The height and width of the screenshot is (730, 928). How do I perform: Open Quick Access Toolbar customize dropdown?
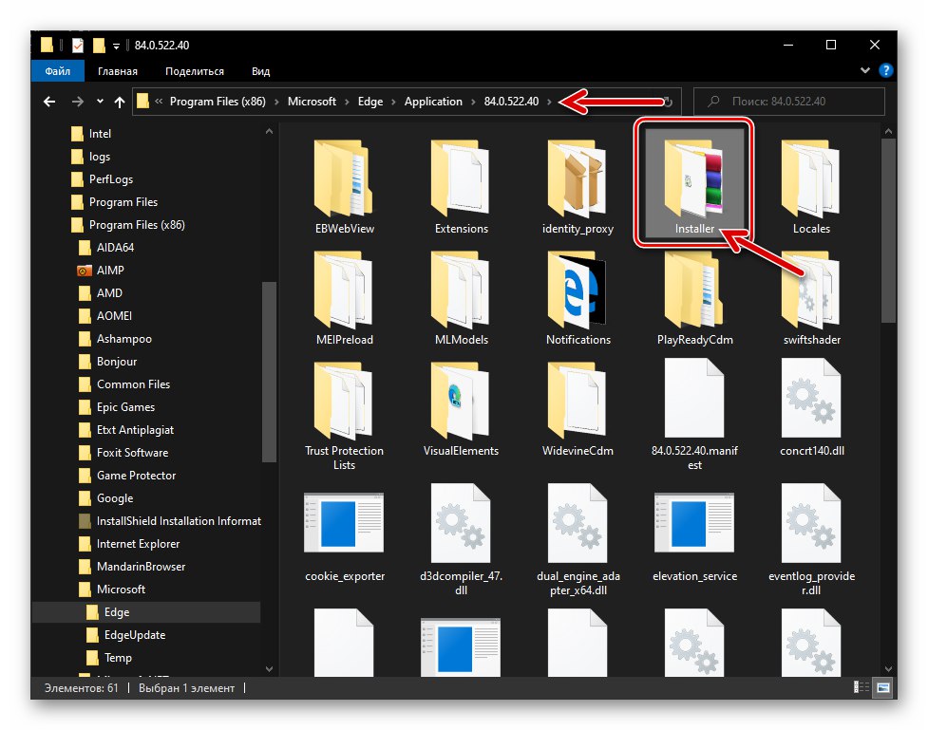(116, 46)
